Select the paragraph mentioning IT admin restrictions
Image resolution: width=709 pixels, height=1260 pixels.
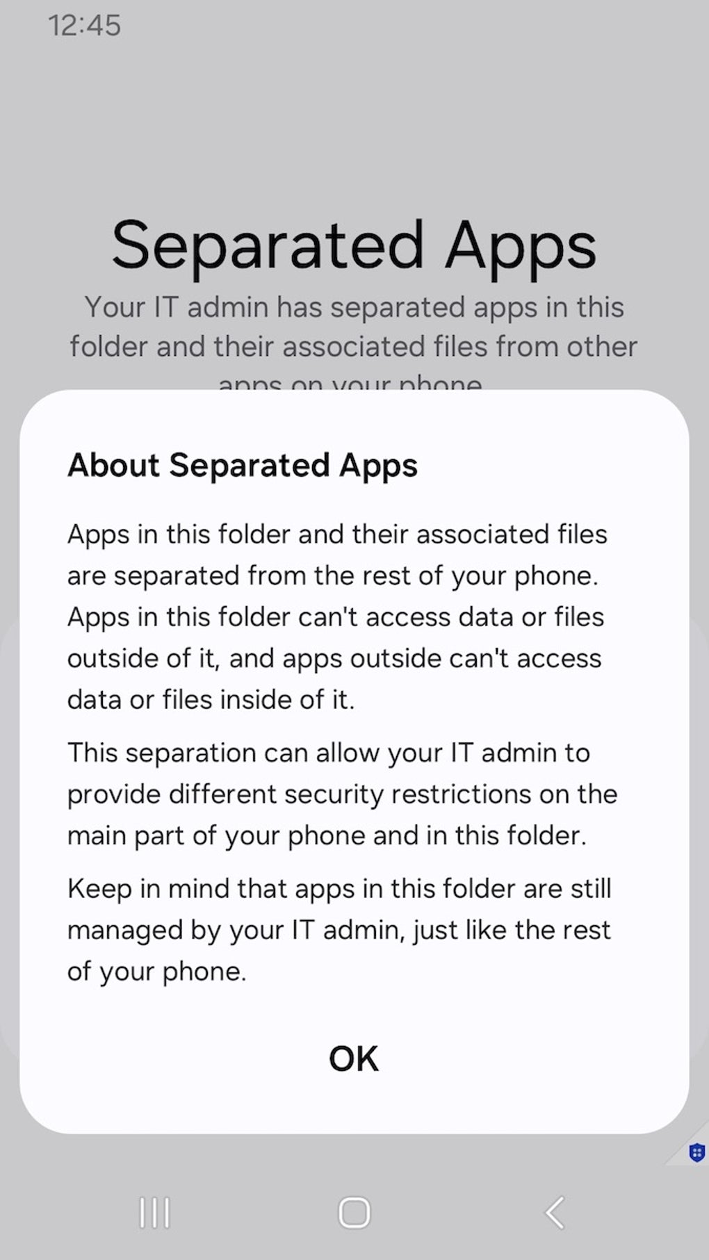point(341,793)
